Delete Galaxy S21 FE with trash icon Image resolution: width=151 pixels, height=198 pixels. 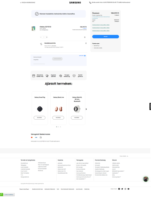(x=85, y=37)
